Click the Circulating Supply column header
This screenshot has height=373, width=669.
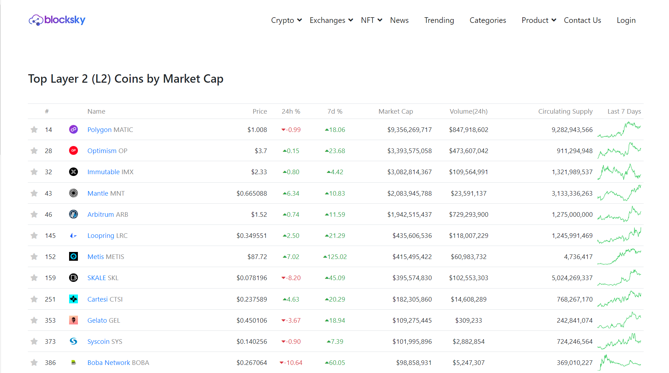pyautogui.click(x=565, y=111)
